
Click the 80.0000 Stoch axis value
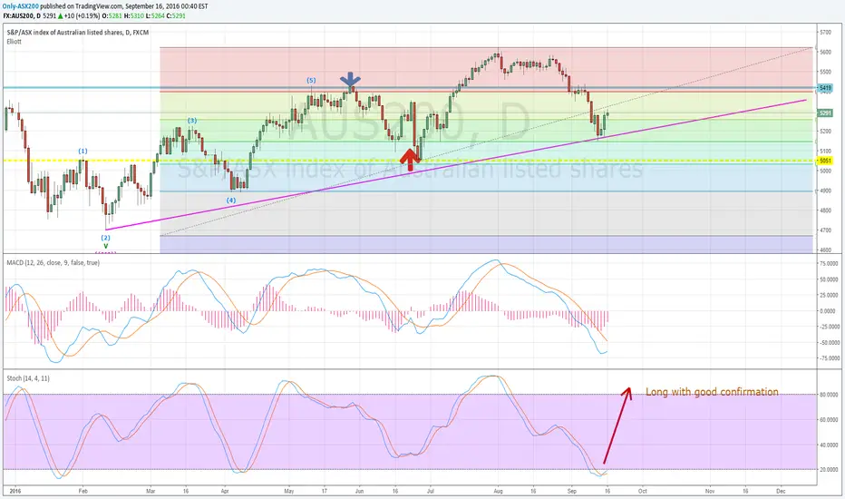tap(829, 395)
